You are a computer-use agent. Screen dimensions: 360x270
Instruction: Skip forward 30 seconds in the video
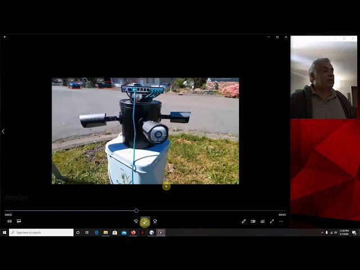(x=155, y=221)
